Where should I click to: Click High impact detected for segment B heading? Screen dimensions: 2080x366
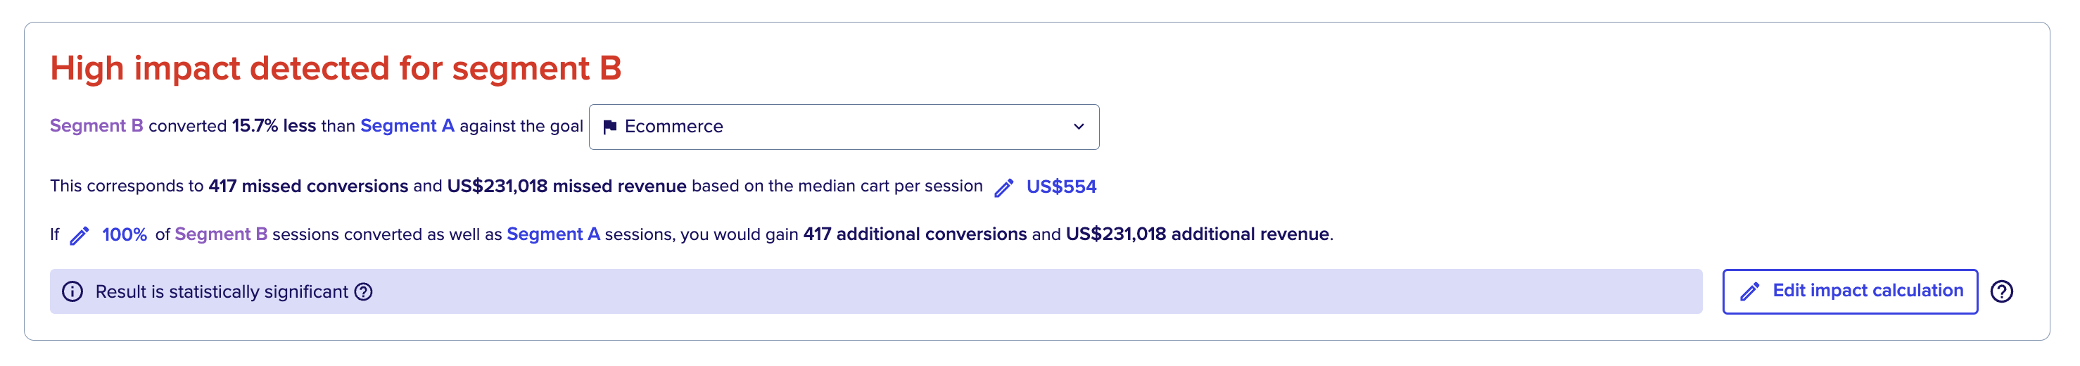(x=336, y=69)
